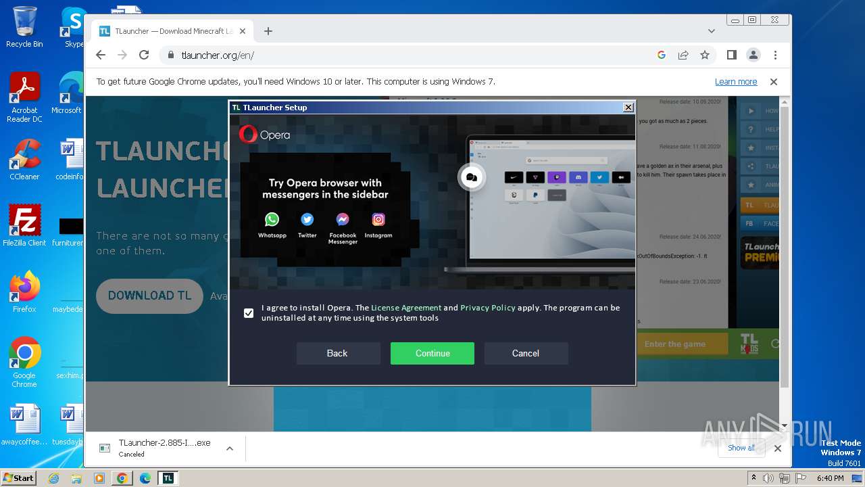Show hidden system tray icons
The width and height of the screenshot is (865, 487).
click(754, 478)
